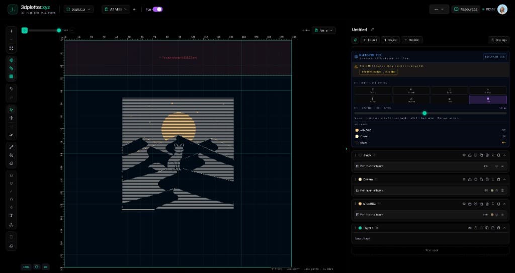Click the Layer 1 green color dot

point(360,228)
